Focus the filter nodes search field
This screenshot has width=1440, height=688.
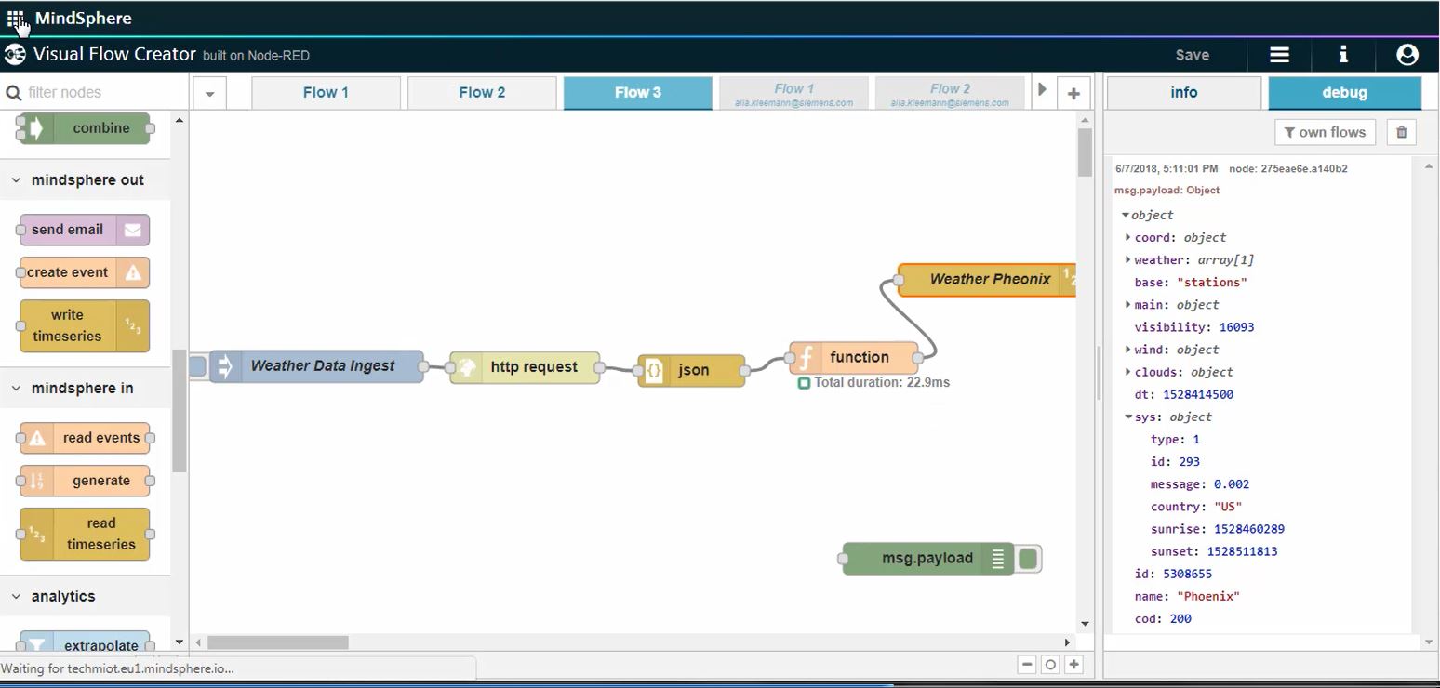coord(96,92)
